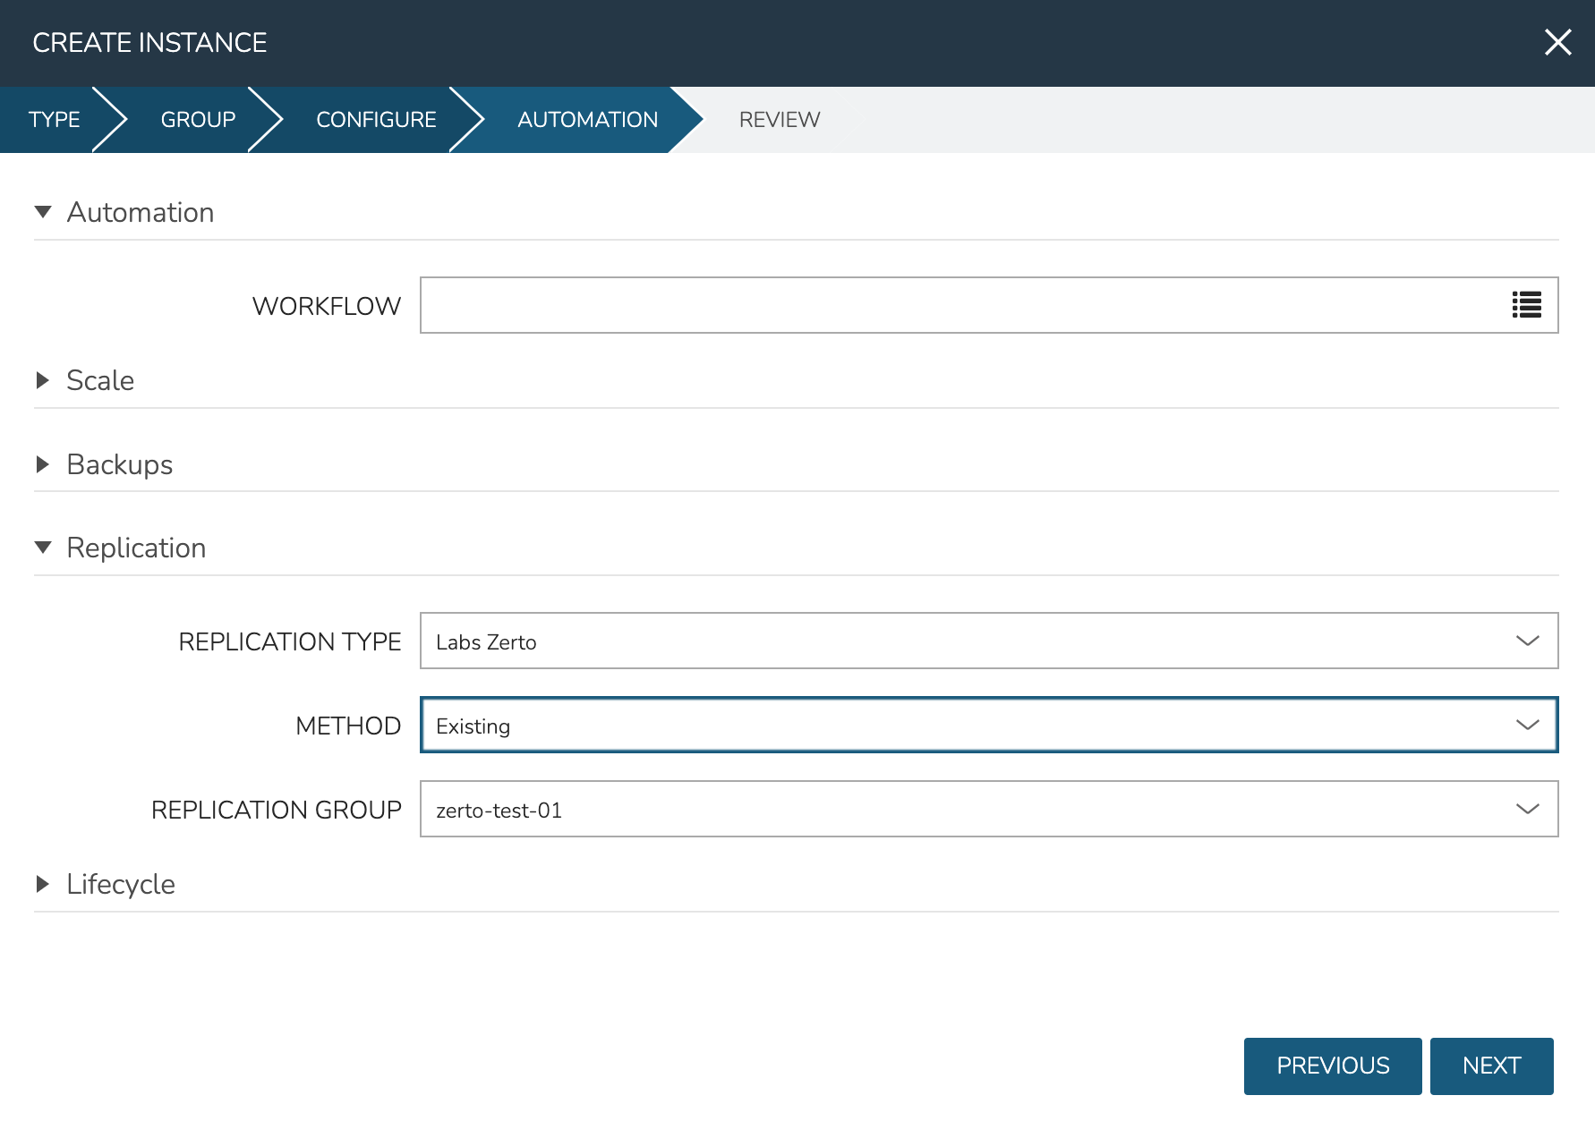Click the Replication Group chevron arrow

(x=1527, y=809)
